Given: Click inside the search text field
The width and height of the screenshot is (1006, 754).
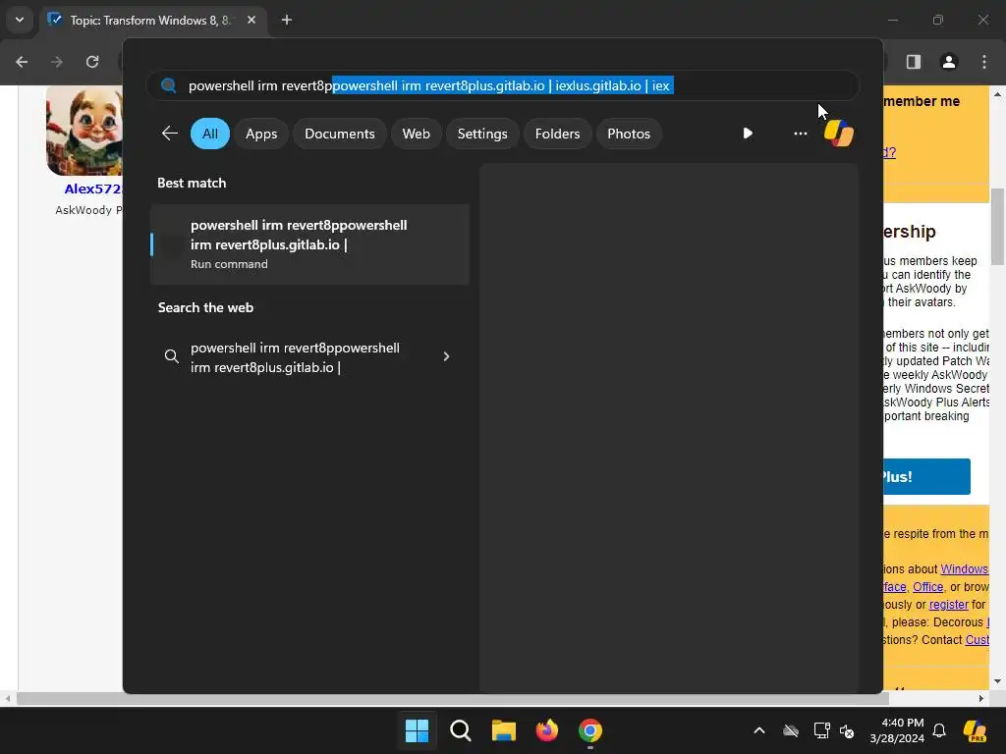Looking at the screenshot, I should [502, 85].
